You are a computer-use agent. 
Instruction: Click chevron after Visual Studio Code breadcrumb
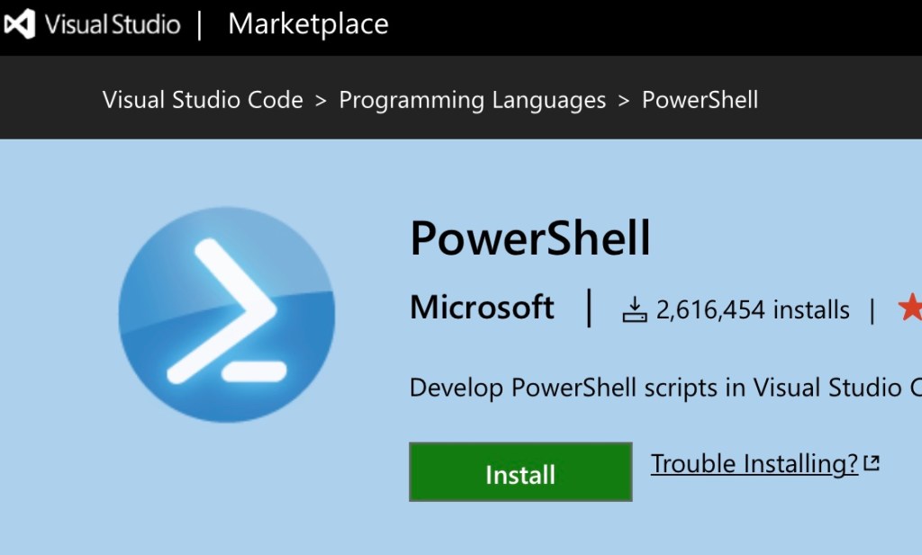[321, 101]
